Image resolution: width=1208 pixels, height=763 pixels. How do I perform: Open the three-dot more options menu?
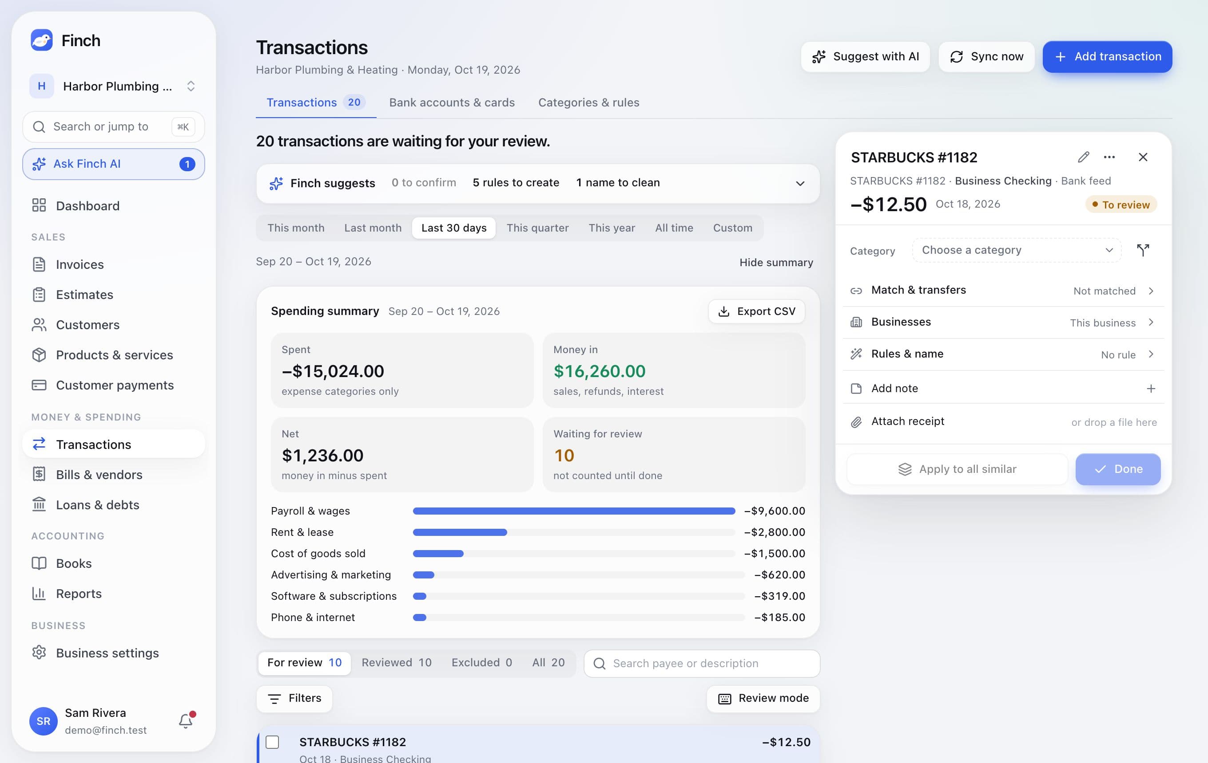[x=1109, y=157]
